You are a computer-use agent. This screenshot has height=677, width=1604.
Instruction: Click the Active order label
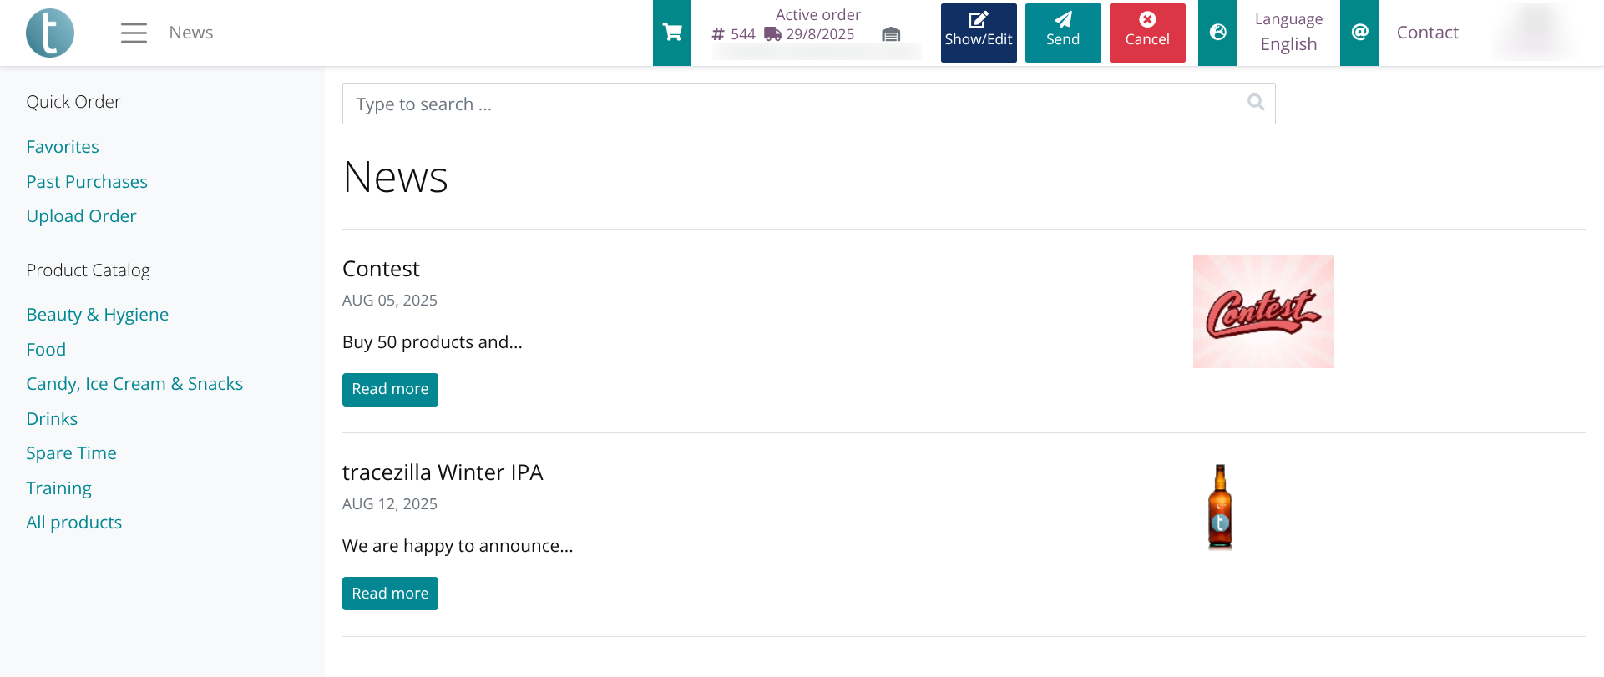coord(818,15)
